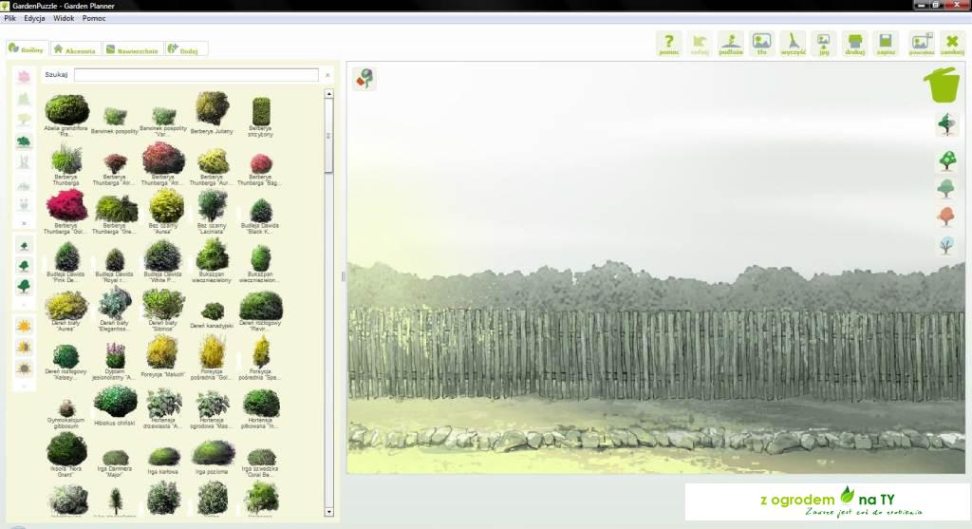Switch to the Akcesoria tab
The width and height of the screenshot is (972, 529).
pos(75,49)
